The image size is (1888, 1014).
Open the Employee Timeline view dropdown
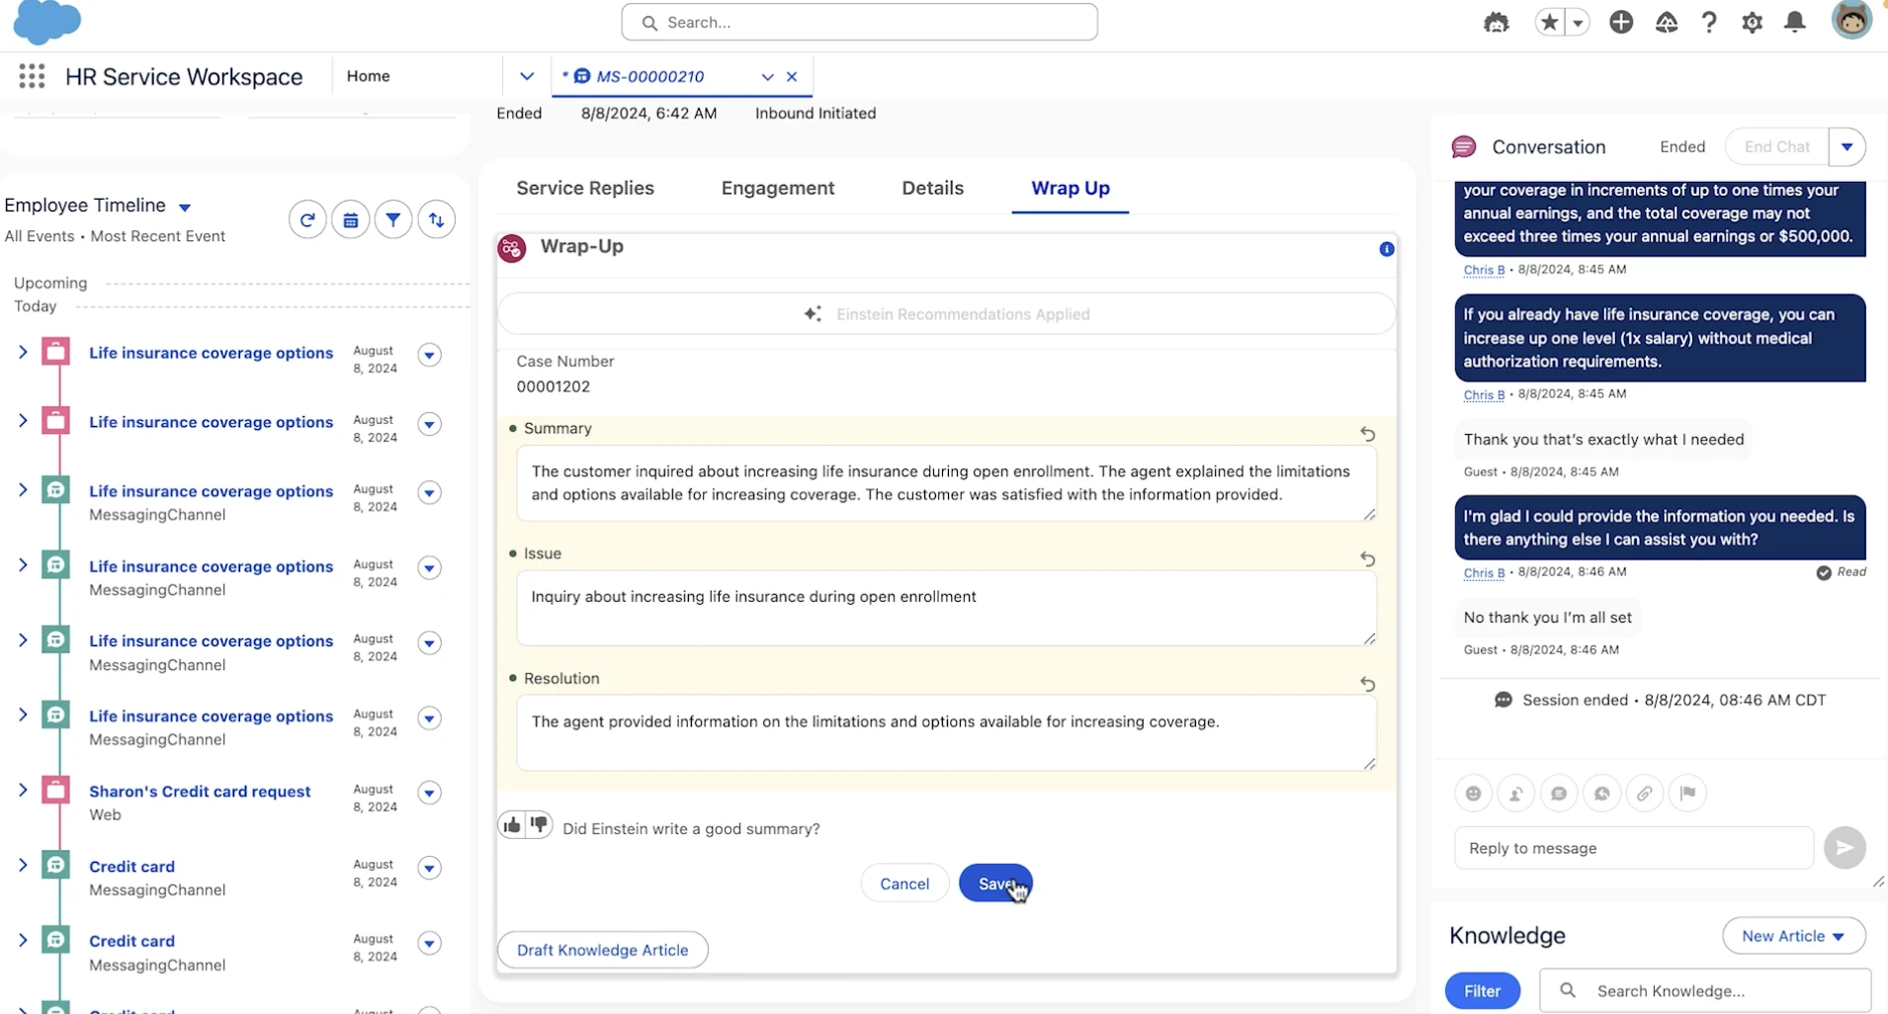click(x=185, y=207)
